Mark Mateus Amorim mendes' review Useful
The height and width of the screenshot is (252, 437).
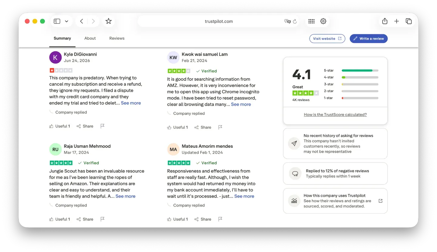pyautogui.click(x=178, y=219)
